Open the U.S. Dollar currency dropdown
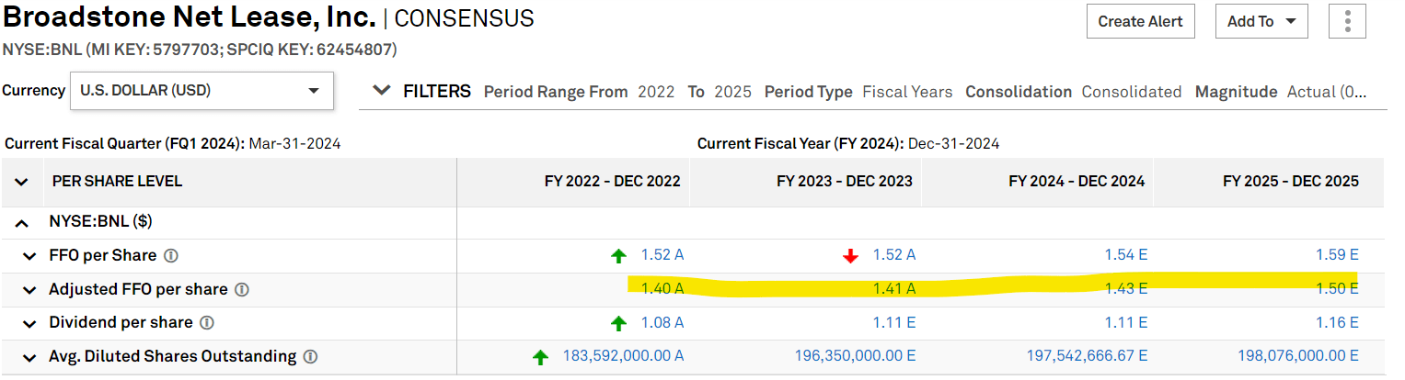Viewport: 1405px width, 380px height. pos(202,91)
